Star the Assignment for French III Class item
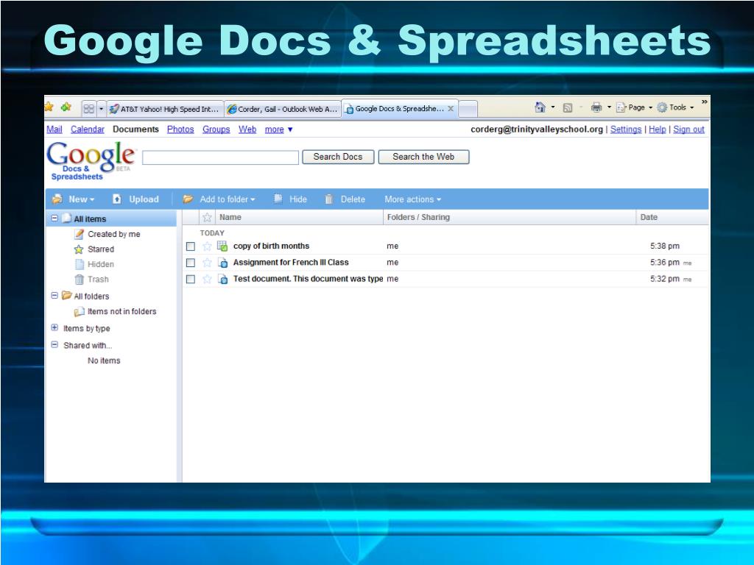 207,263
